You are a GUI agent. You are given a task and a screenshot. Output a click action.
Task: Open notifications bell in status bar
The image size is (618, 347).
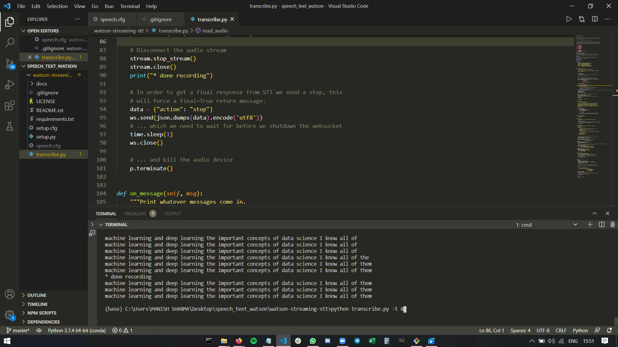pos(609,330)
